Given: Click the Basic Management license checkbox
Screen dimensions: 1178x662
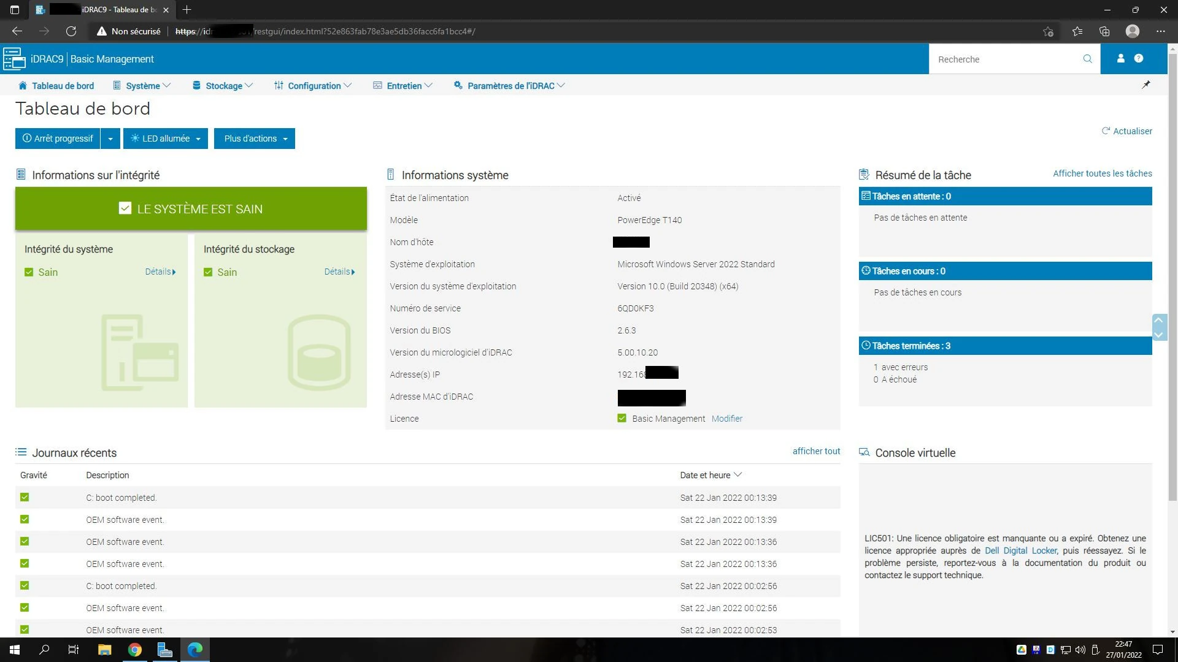Looking at the screenshot, I should [622, 418].
